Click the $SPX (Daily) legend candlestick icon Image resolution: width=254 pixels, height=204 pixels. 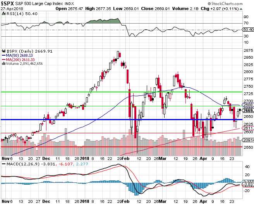[x=3, y=51]
